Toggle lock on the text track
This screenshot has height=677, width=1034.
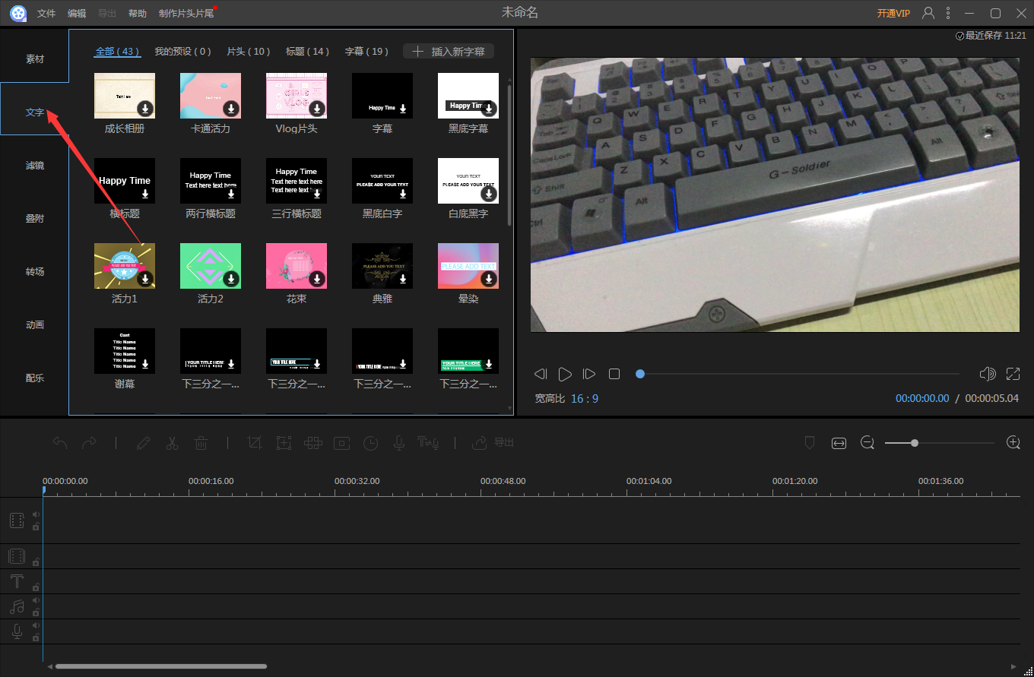point(35,587)
